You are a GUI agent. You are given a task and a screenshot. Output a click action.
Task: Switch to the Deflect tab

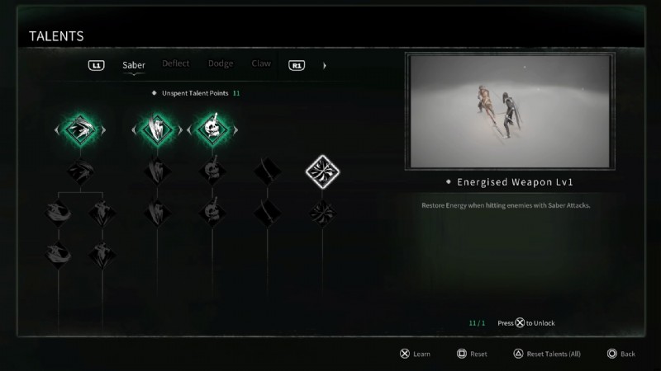click(x=176, y=63)
